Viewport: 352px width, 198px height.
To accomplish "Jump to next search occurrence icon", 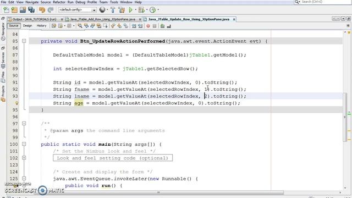I will (x=92, y=26).
